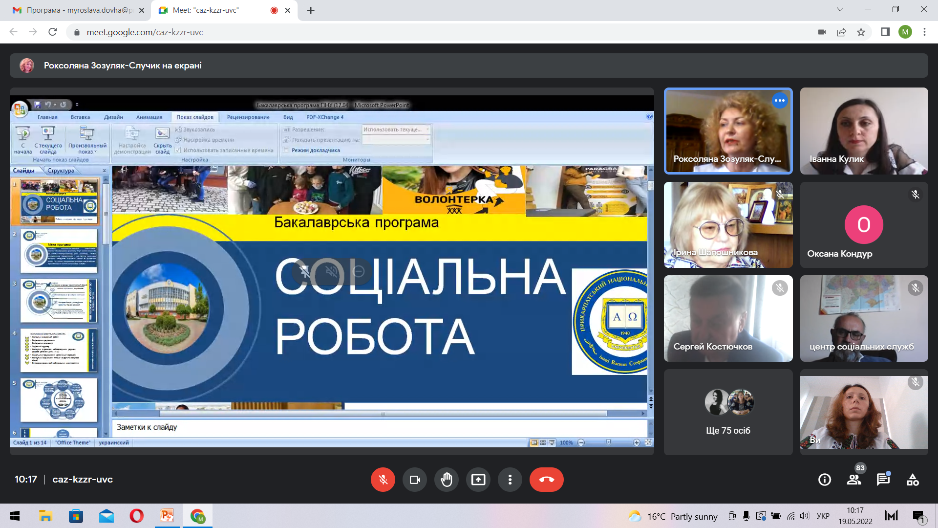
Task: View the Ще 75 осіб participants tile
Action: pyautogui.click(x=728, y=412)
